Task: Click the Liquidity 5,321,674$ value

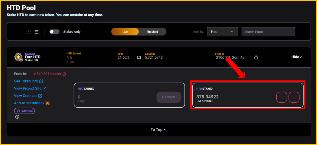Action: [x=154, y=58]
